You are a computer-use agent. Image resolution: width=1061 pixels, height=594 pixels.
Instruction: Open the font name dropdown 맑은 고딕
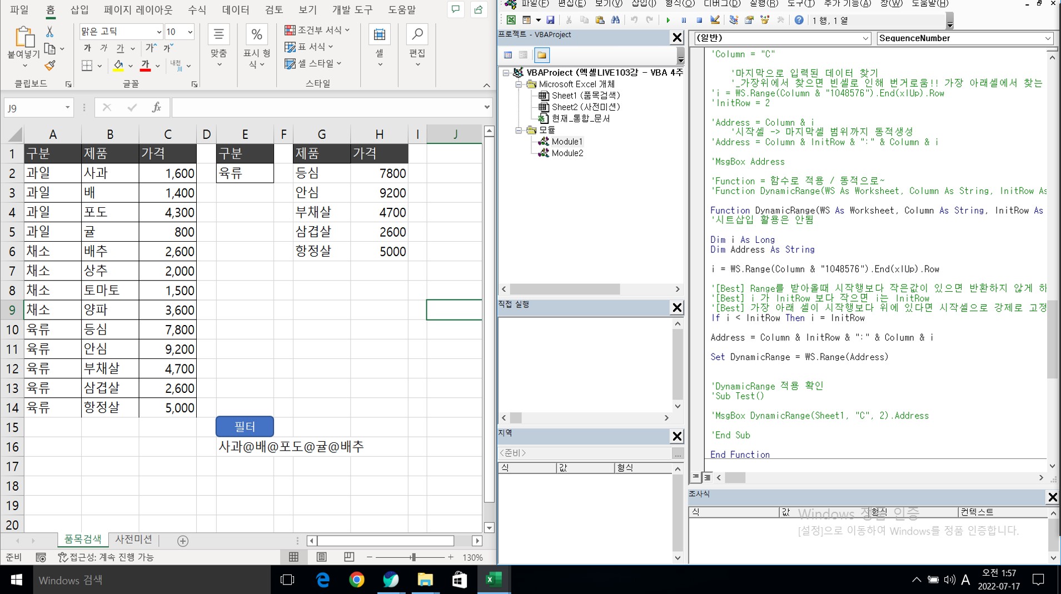tap(158, 32)
